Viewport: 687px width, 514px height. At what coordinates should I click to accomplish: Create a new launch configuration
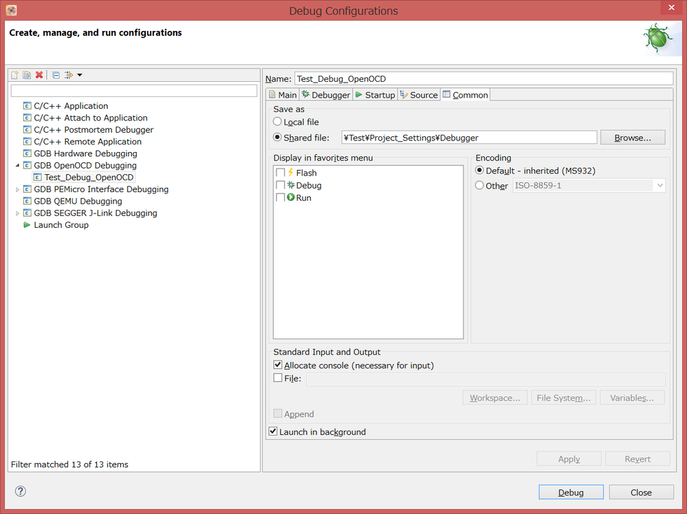click(x=14, y=74)
